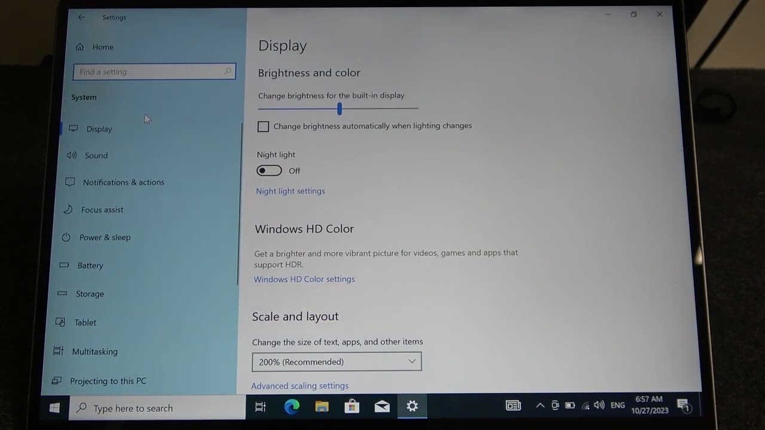
Task: Open the Sound settings page
Action: click(x=96, y=155)
